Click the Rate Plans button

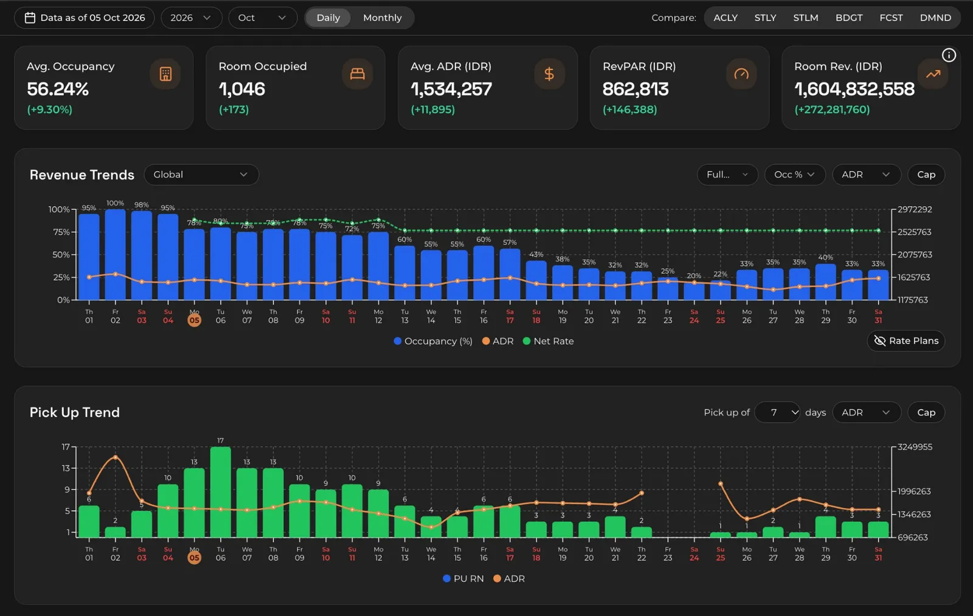[905, 341]
